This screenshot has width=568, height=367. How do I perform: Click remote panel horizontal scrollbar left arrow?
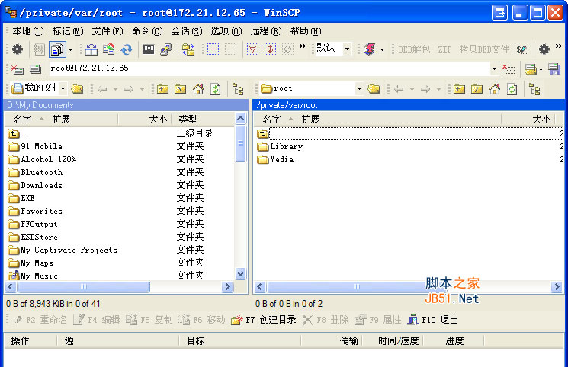(259, 286)
